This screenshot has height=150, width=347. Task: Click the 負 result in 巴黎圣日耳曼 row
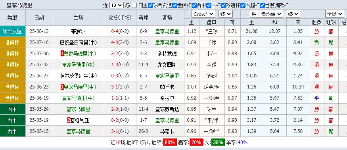(317, 42)
